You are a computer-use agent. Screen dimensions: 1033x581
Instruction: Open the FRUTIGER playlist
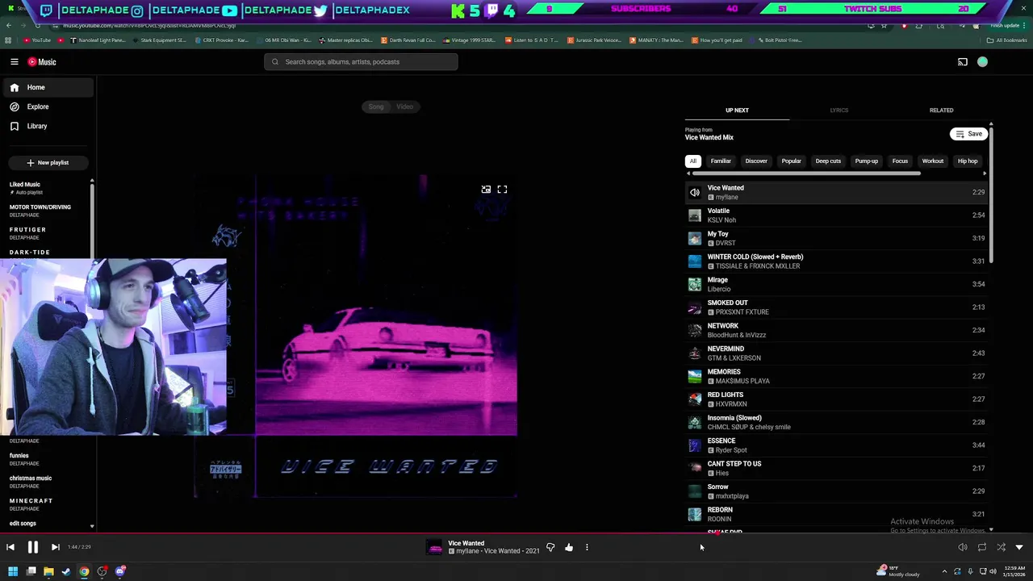click(47, 233)
